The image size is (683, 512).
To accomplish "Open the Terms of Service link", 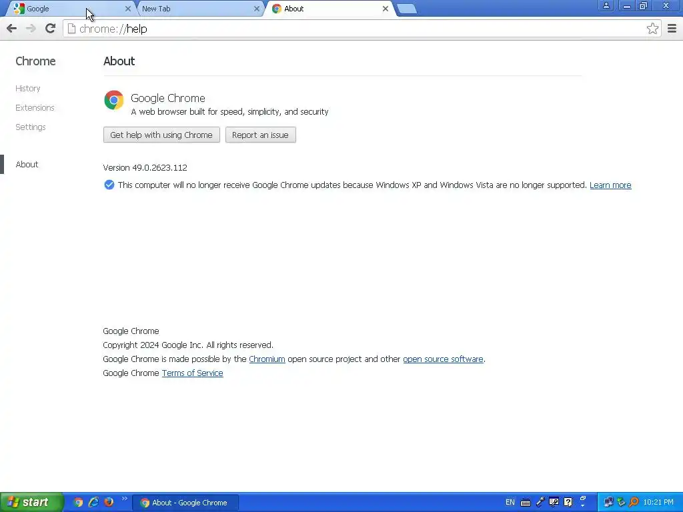I will tap(193, 373).
